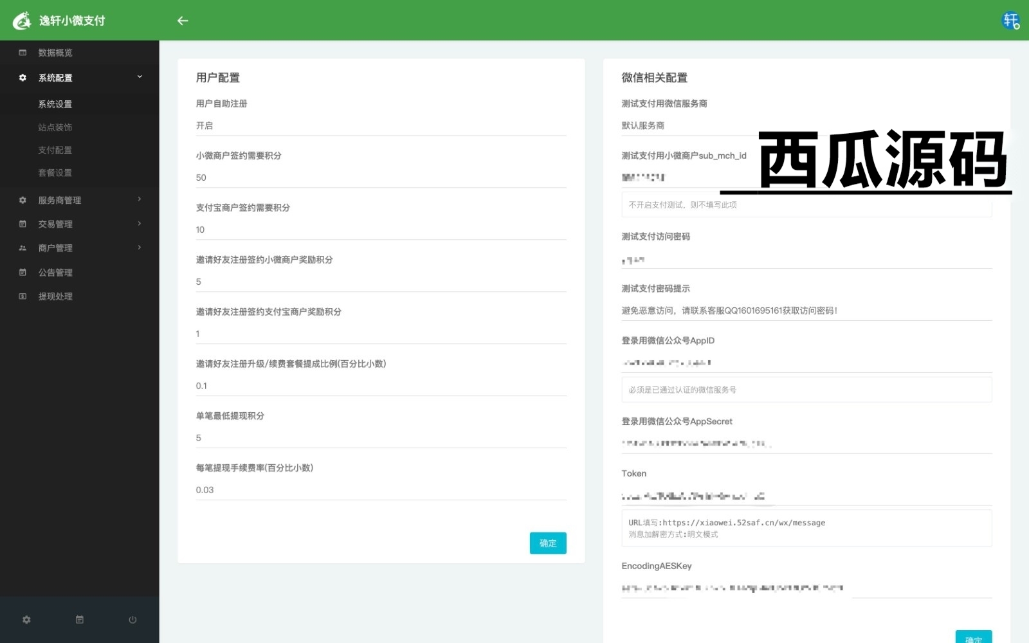Expand the 商户管理 chevron
The image size is (1029, 643).
pyautogui.click(x=140, y=248)
